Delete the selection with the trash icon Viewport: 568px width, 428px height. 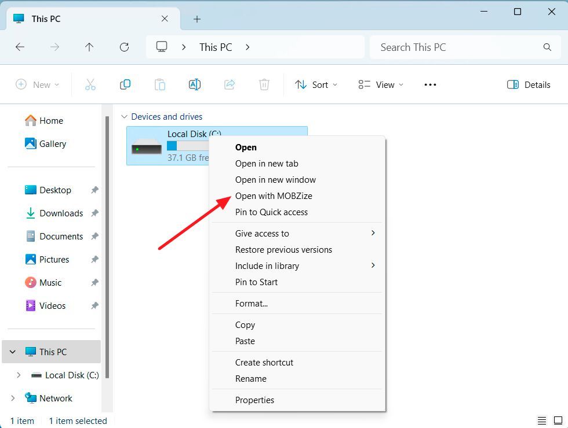(264, 84)
